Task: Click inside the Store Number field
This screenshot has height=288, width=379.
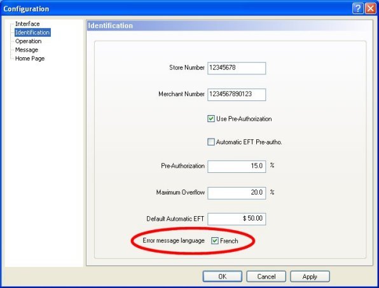Action: click(237, 68)
